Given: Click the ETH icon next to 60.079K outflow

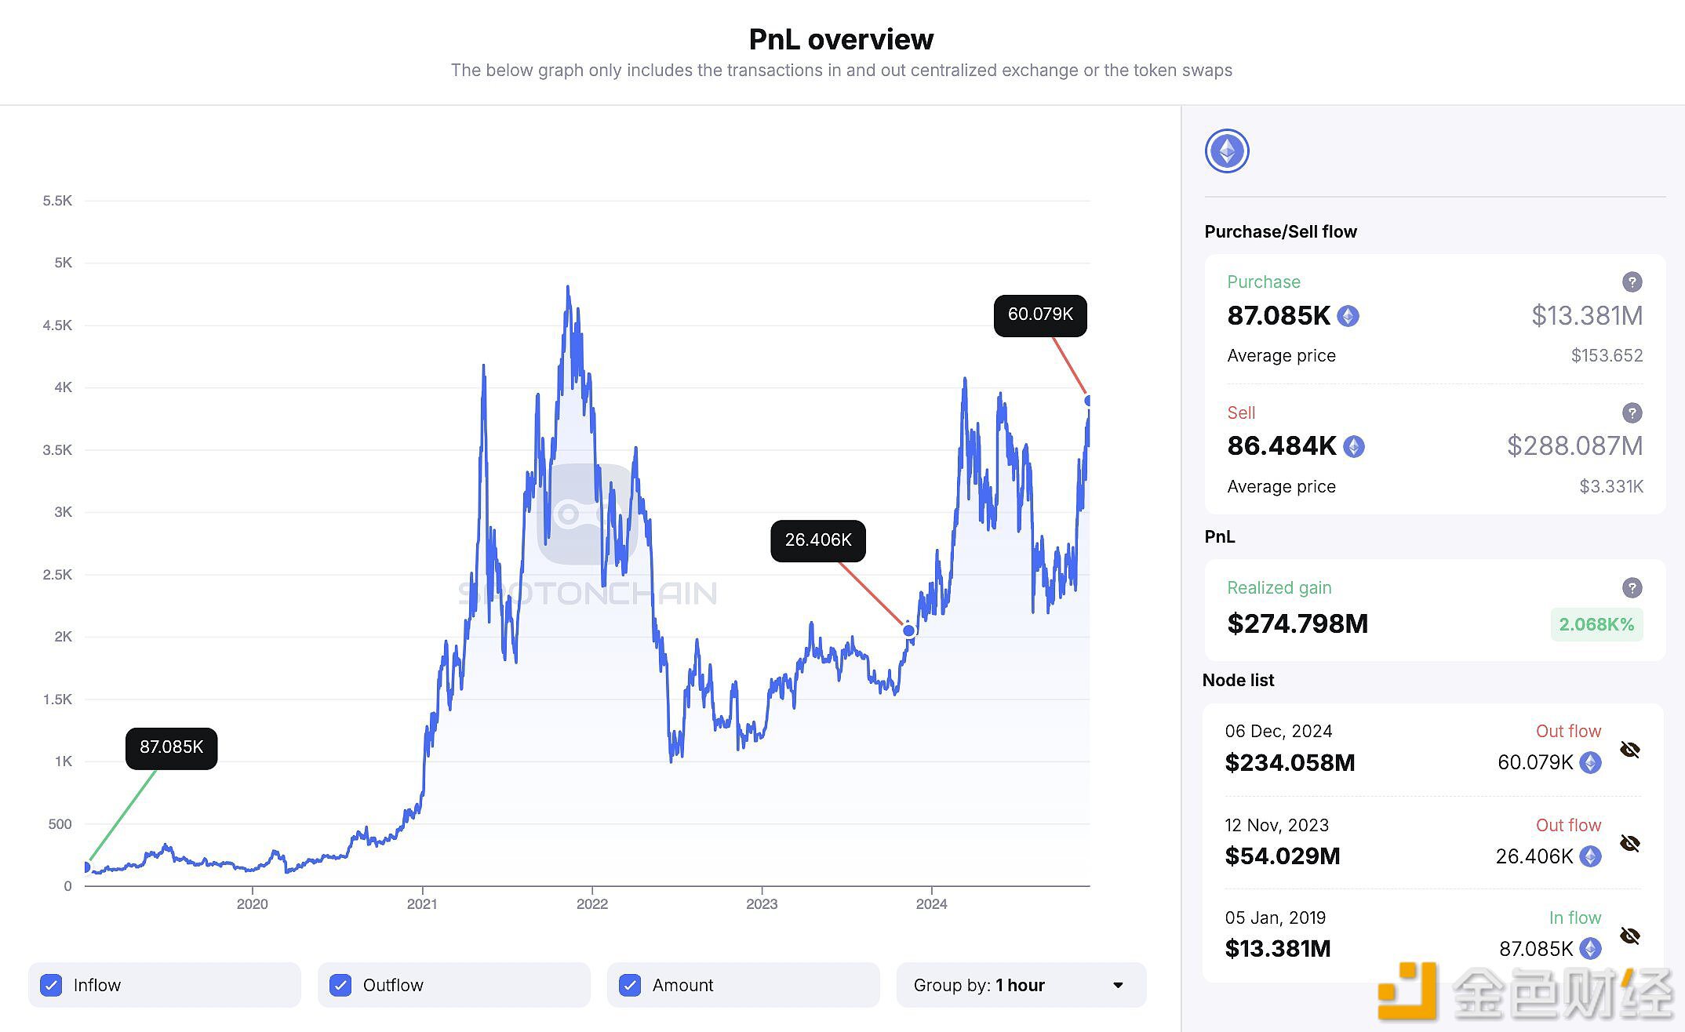Looking at the screenshot, I should click(1591, 761).
